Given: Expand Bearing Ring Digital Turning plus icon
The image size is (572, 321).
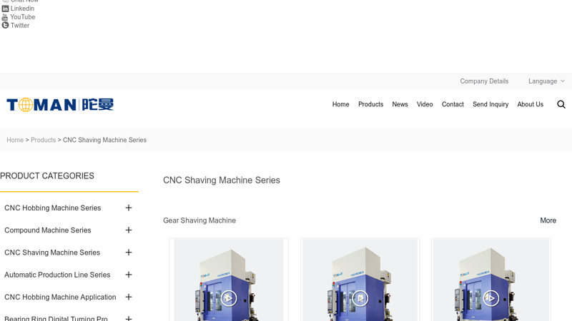Looking at the screenshot, I should click(129, 318).
